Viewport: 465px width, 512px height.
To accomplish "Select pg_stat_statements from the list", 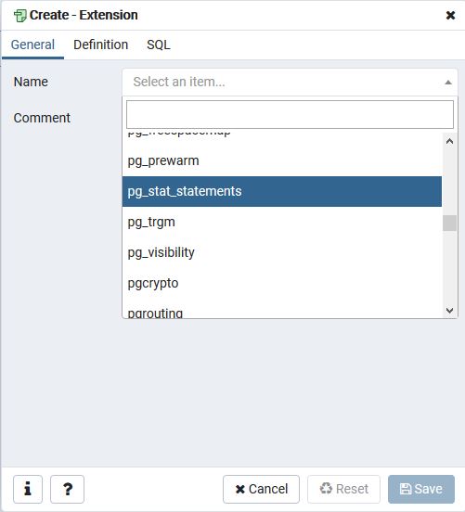I will click(x=282, y=191).
